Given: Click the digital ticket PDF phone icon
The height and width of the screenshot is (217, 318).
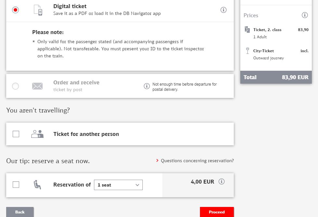Looking at the screenshot, I should pos(38,10).
